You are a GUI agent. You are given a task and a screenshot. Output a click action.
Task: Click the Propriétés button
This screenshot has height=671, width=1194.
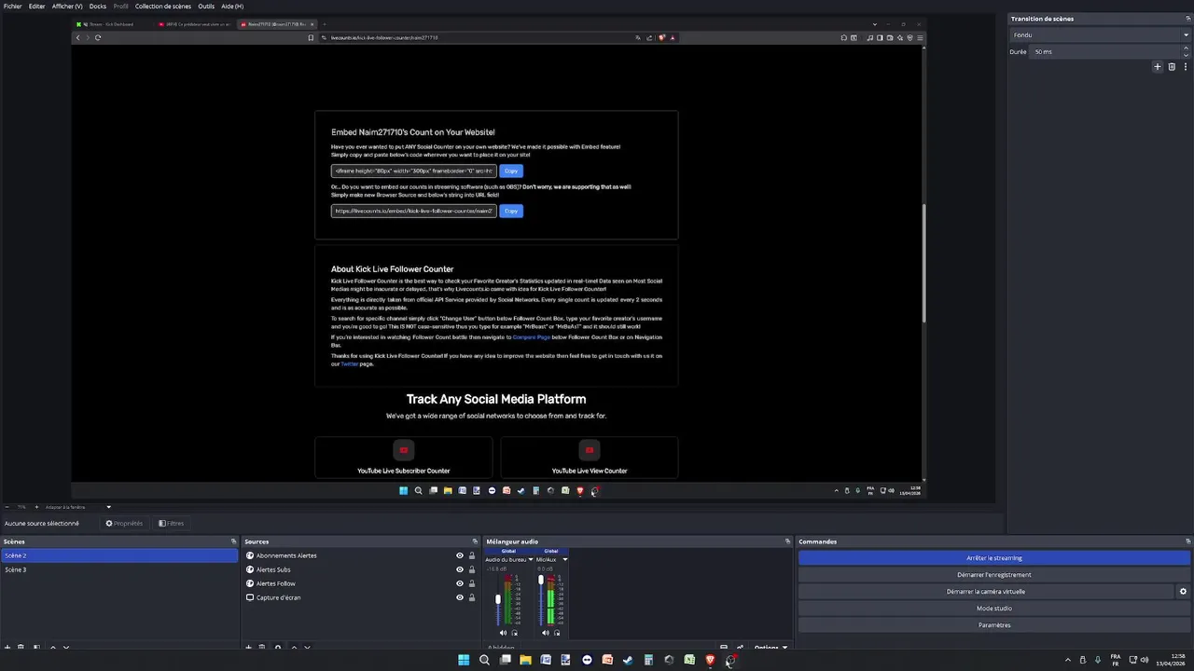coord(124,524)
